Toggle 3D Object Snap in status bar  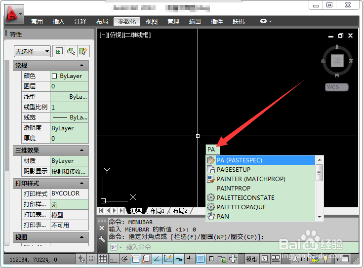point(146,259)
